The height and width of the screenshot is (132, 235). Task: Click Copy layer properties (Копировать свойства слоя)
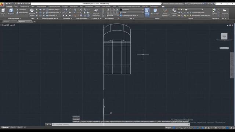(x=200, y=15)
